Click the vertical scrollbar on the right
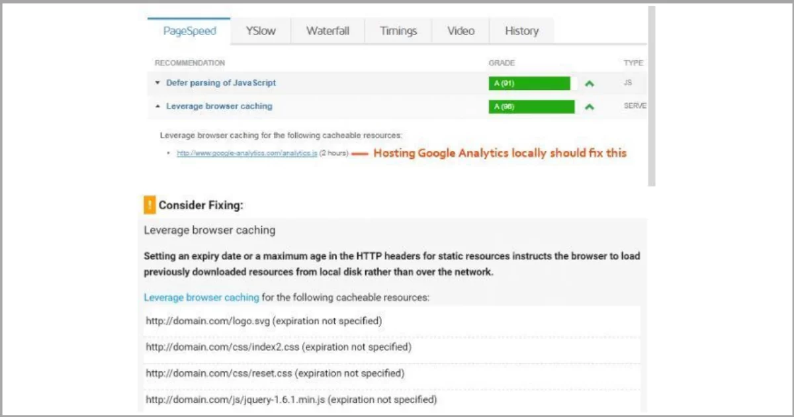Image resolution: width=794 pixels, height=417 pixels. [x=651, y=96]
